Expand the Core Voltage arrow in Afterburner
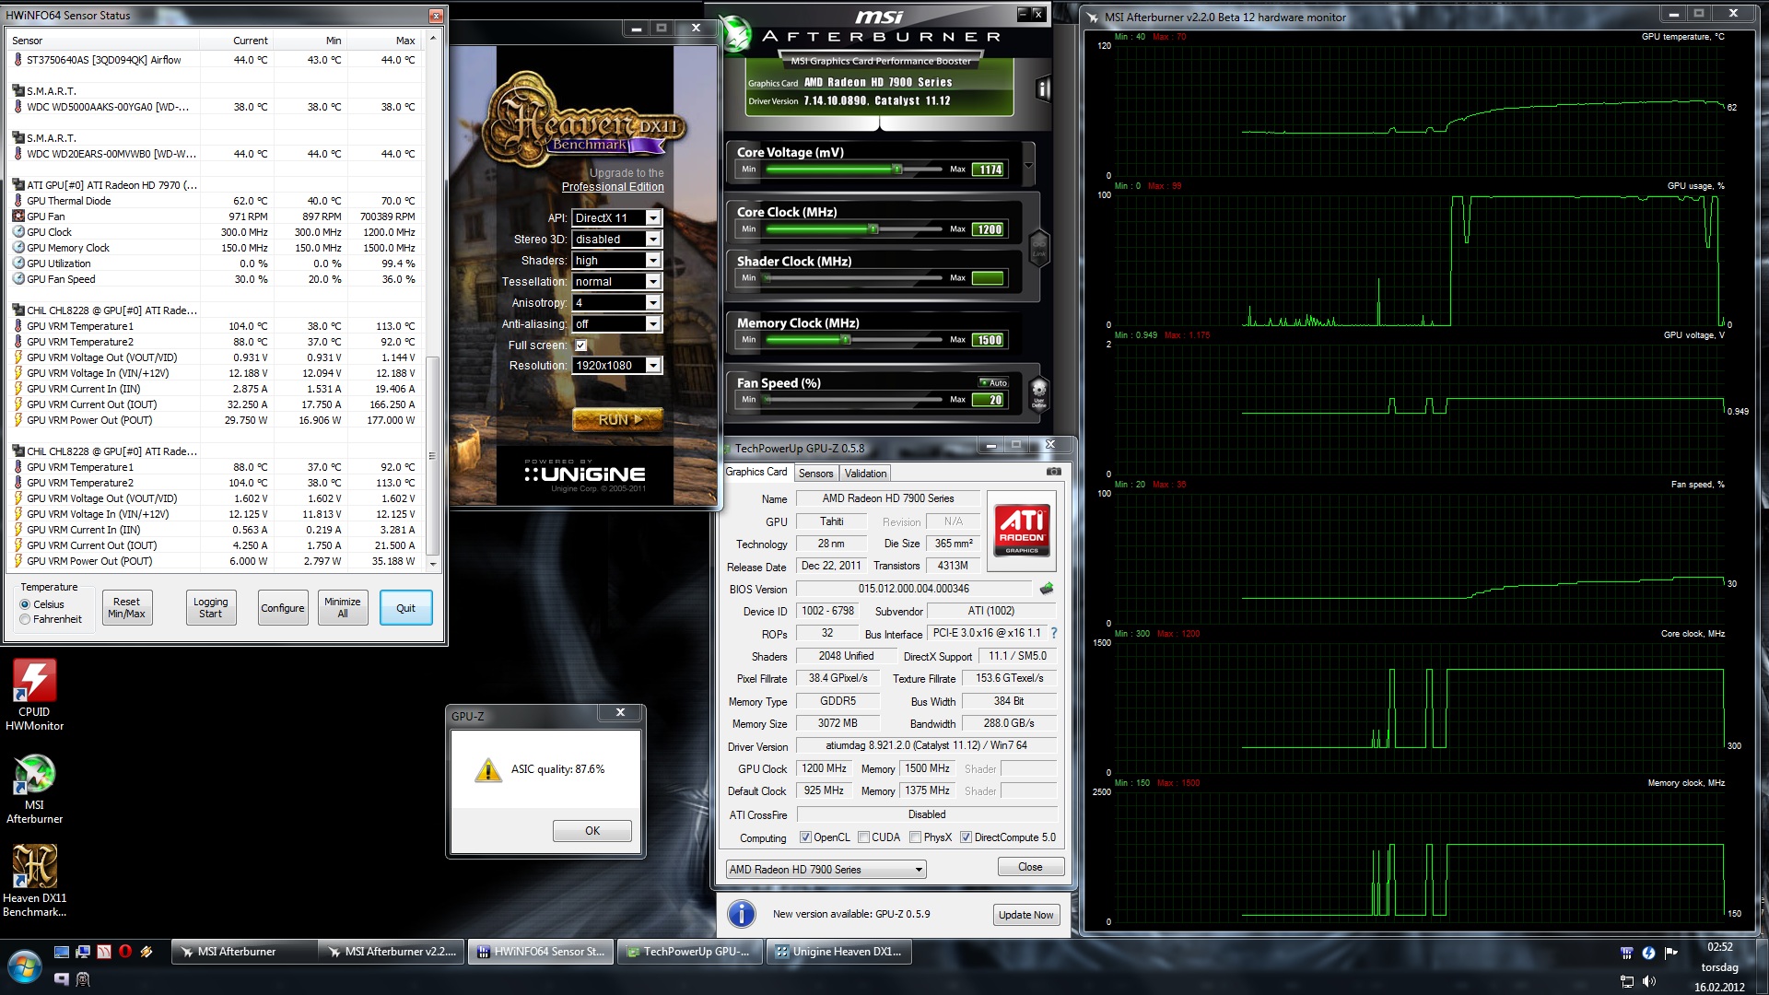The height and width of the screenshot is (995, 1769). point(1028,166)
